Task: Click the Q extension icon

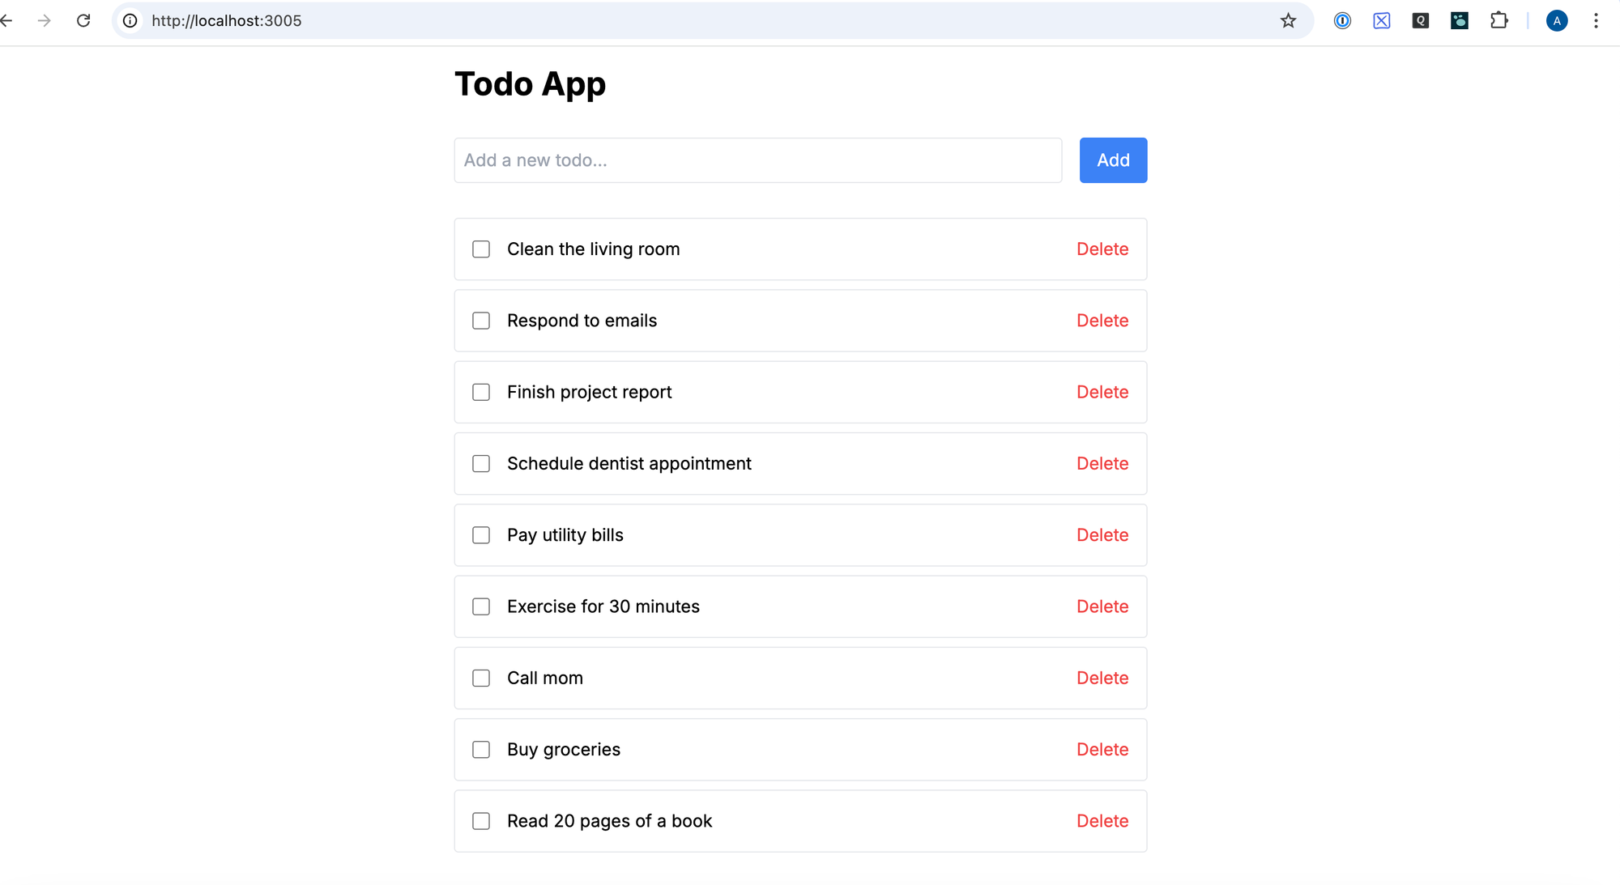Action: 1420,20
